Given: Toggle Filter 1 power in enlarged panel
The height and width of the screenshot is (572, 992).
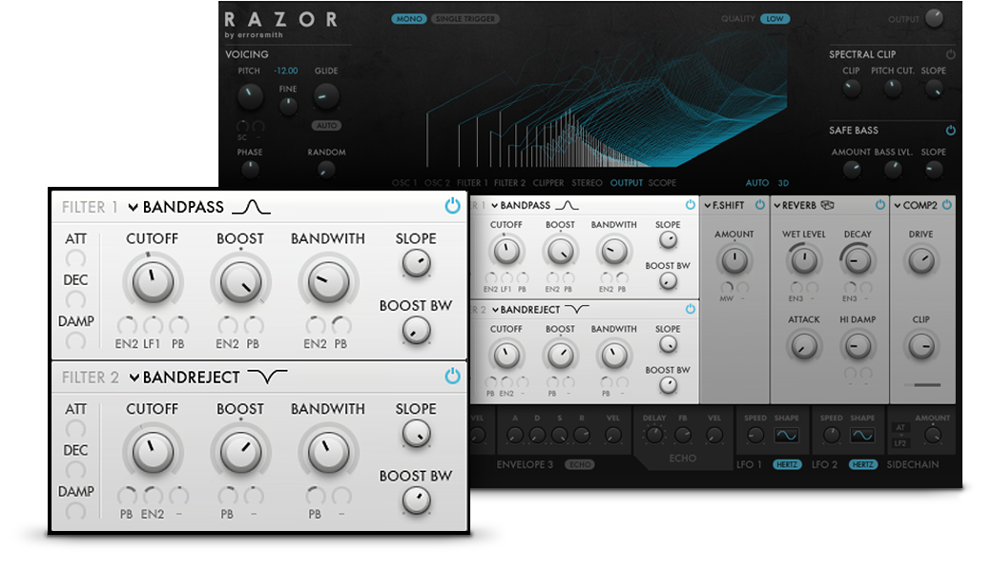Looking at the screenshot, I should click(452, 206).
